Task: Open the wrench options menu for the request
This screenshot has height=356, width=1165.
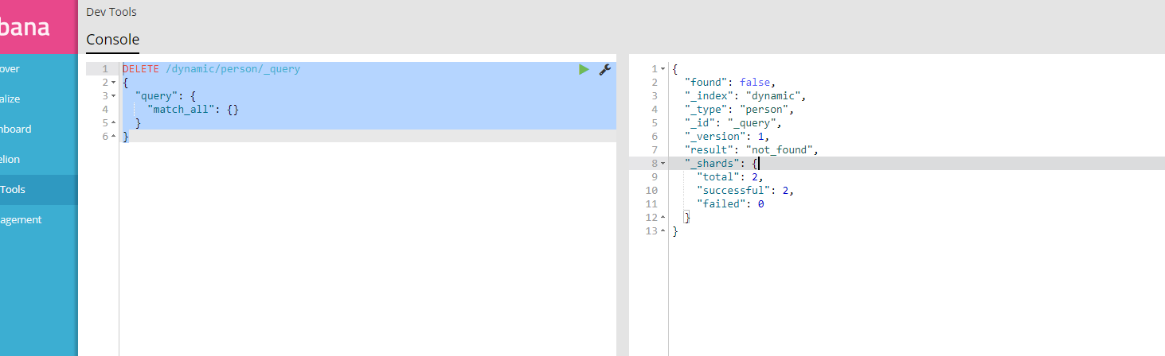Action: pyautogui.click(x=604, y=69)
